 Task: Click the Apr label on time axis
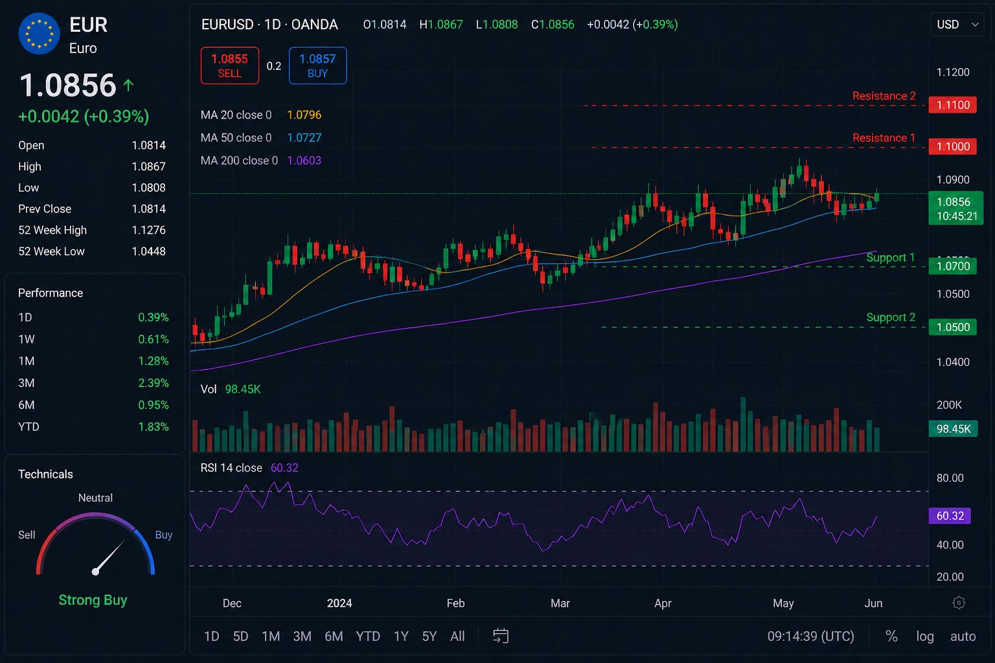click(x=663, y=603)
